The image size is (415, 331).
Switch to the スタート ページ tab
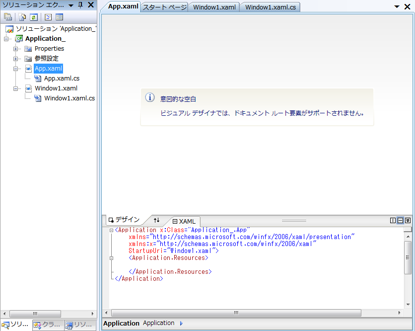165,7
